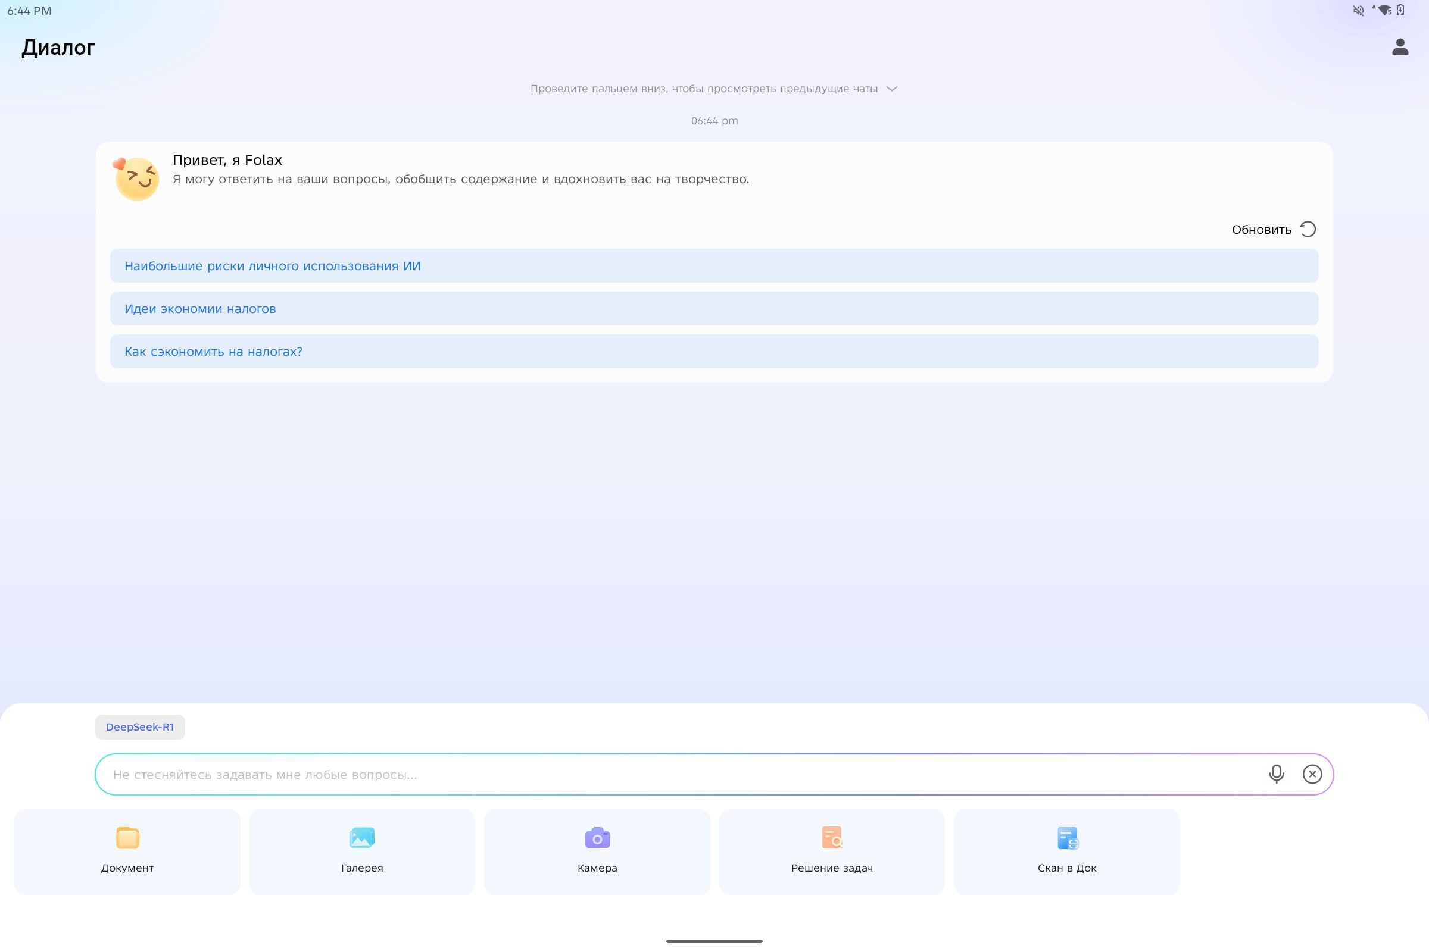
Task: Tap the previous chats swipe hint text
Action: point(704,89)
